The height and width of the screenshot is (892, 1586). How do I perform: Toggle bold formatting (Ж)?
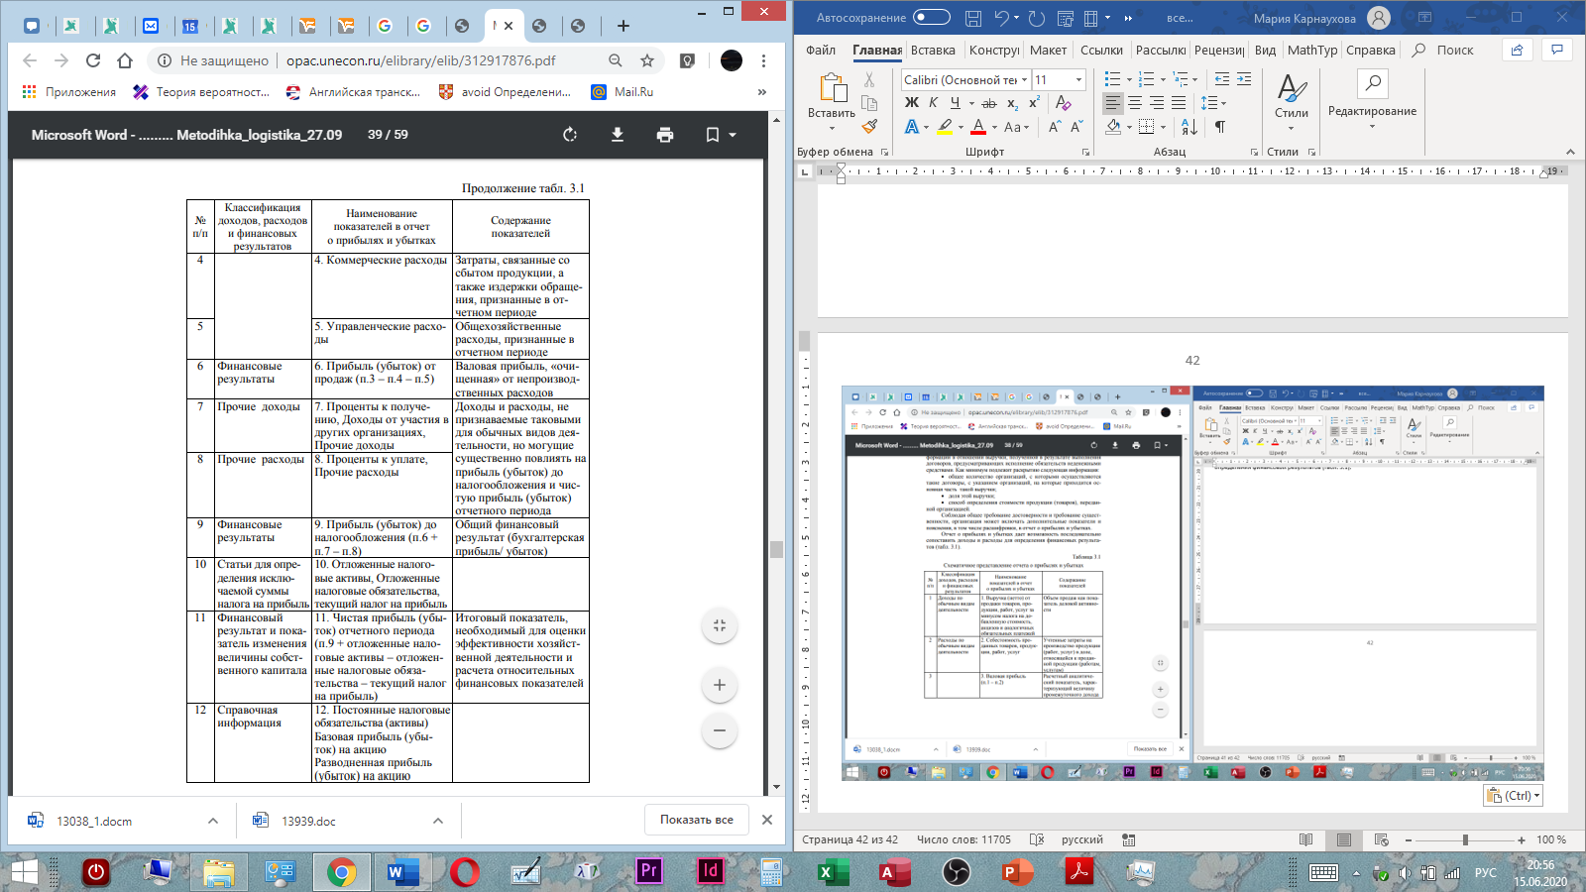click(912, 103)
